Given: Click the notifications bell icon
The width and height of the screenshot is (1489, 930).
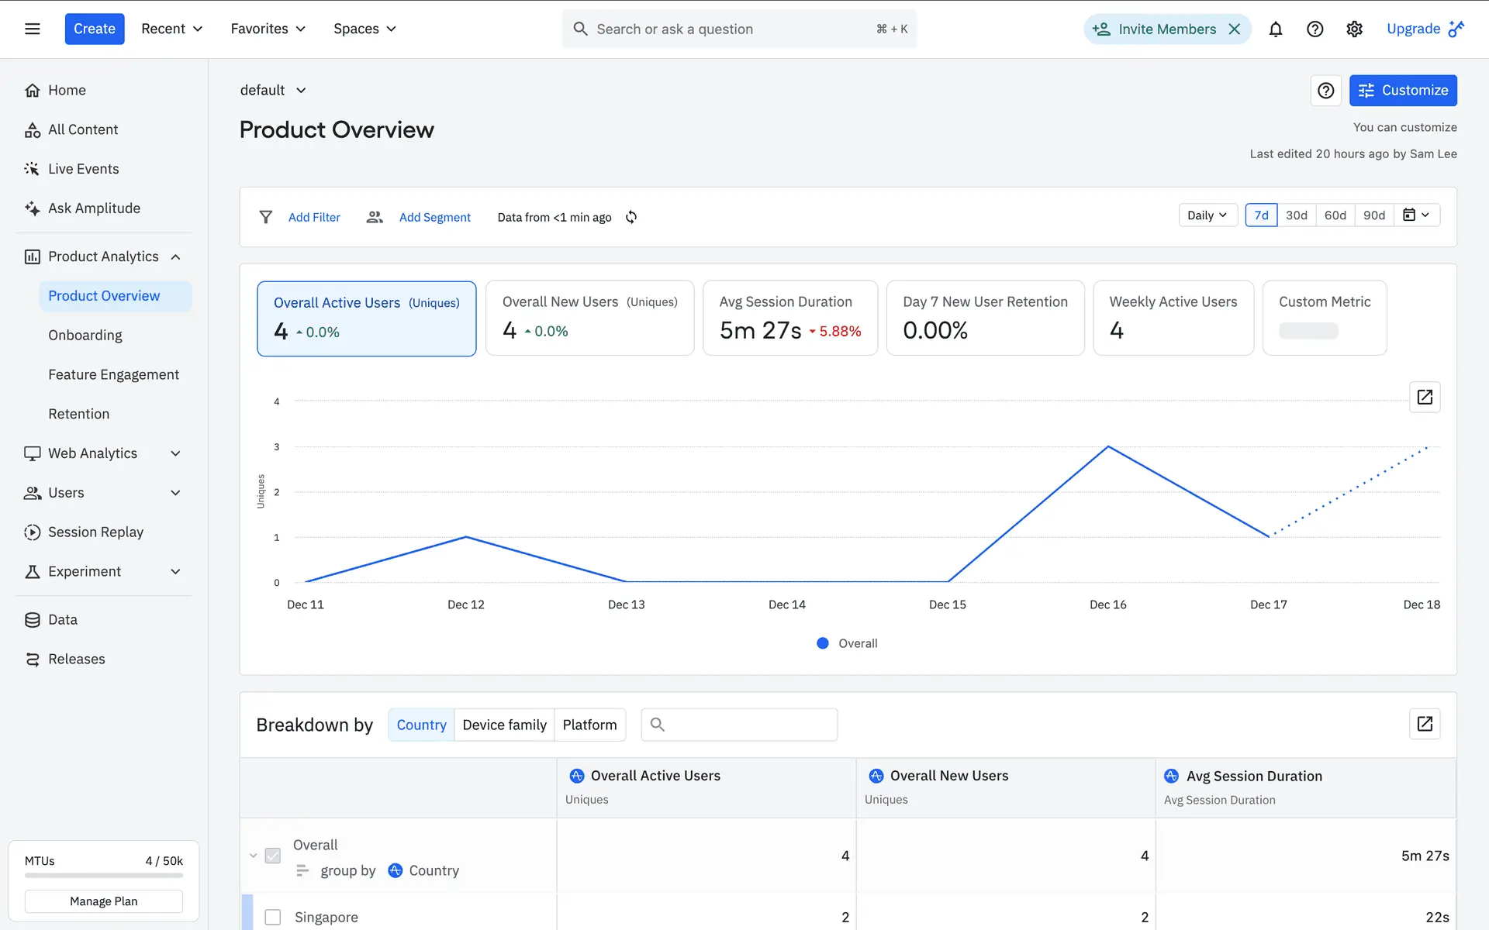Looking at the screenshot, I should pyautogui.click(x=1275, y=29).
